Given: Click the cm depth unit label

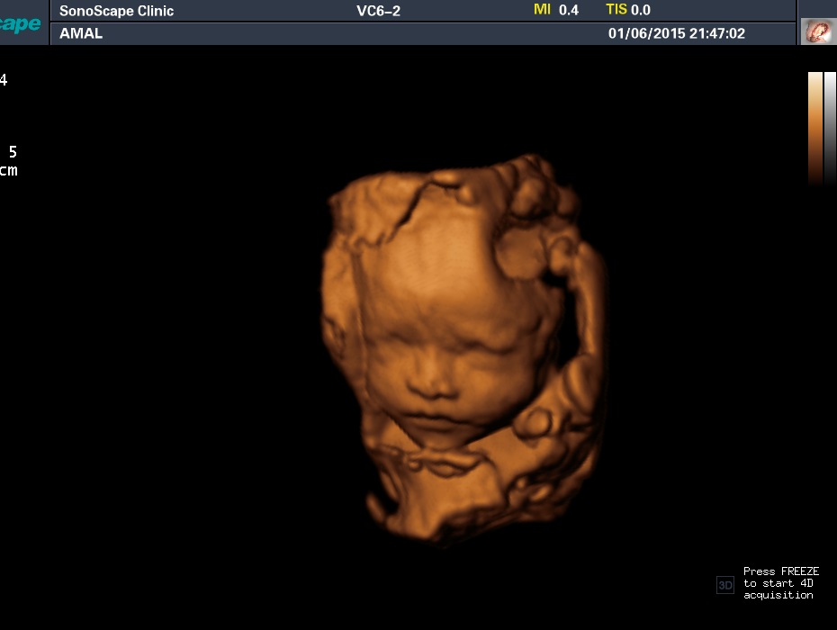Looking at the screenshot, I should point(8,170).
